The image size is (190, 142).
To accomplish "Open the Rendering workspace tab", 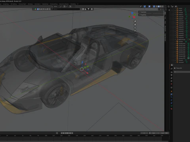I will pos(45,4).
